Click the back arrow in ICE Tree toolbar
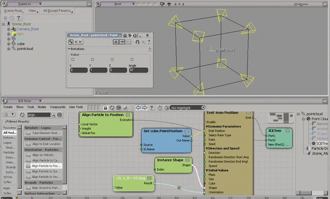This screenshot has width=330, height=199. (138, 108)
